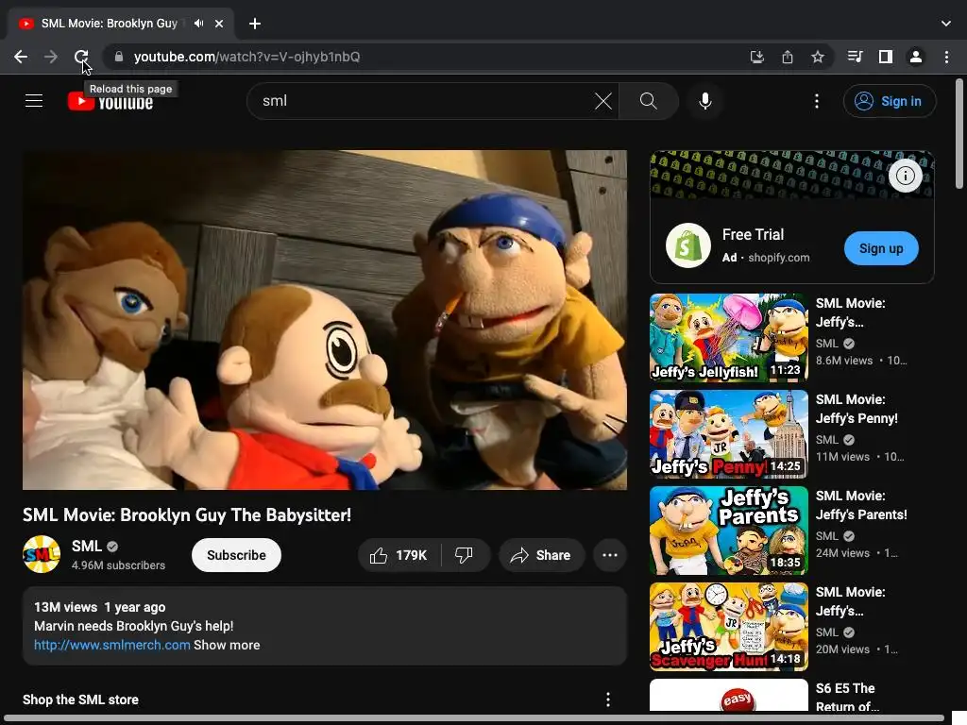
Task: Open SML channel avatar
Action: [42, 554]
